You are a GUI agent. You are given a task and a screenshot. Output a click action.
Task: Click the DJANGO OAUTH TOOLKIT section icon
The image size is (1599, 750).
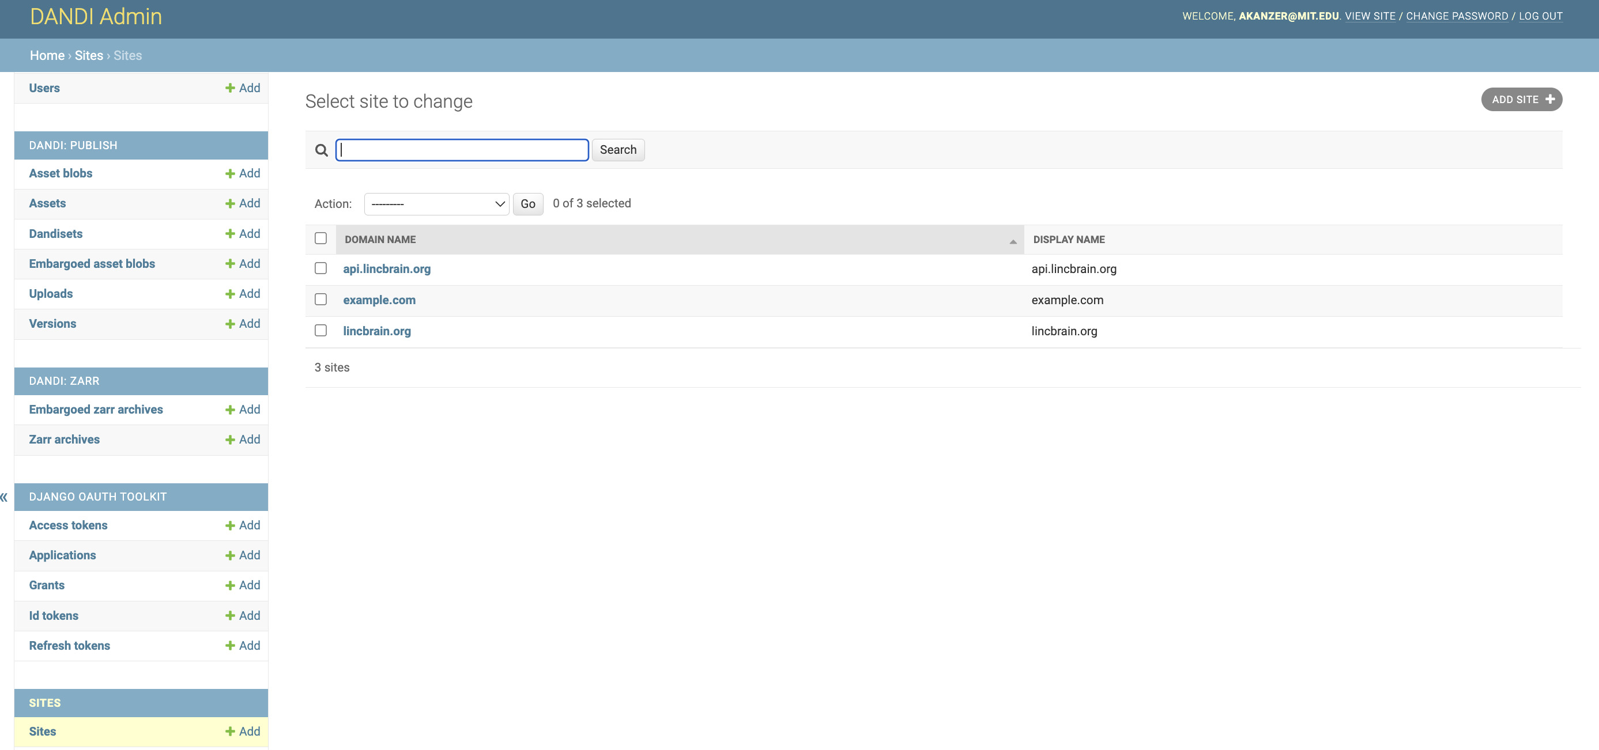click(x=5, y=497)
